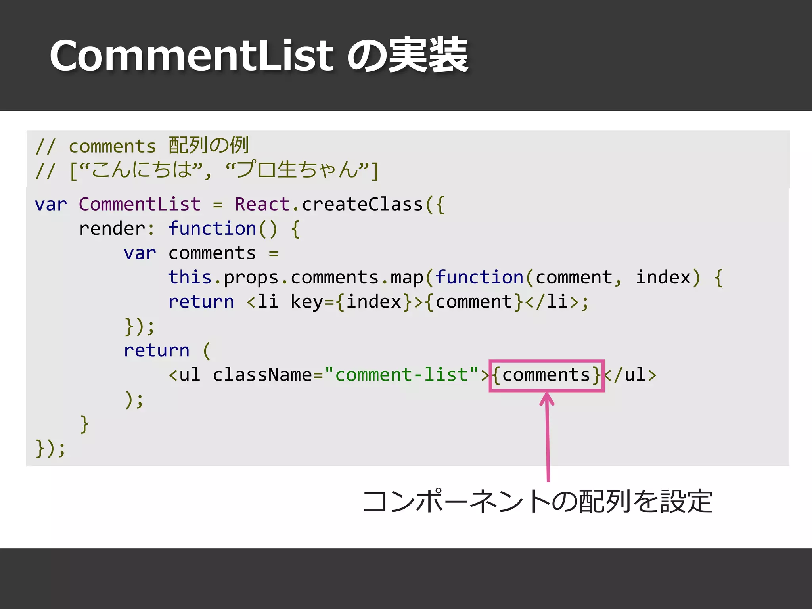Click the string "comment-list" in className

[402, 375]
